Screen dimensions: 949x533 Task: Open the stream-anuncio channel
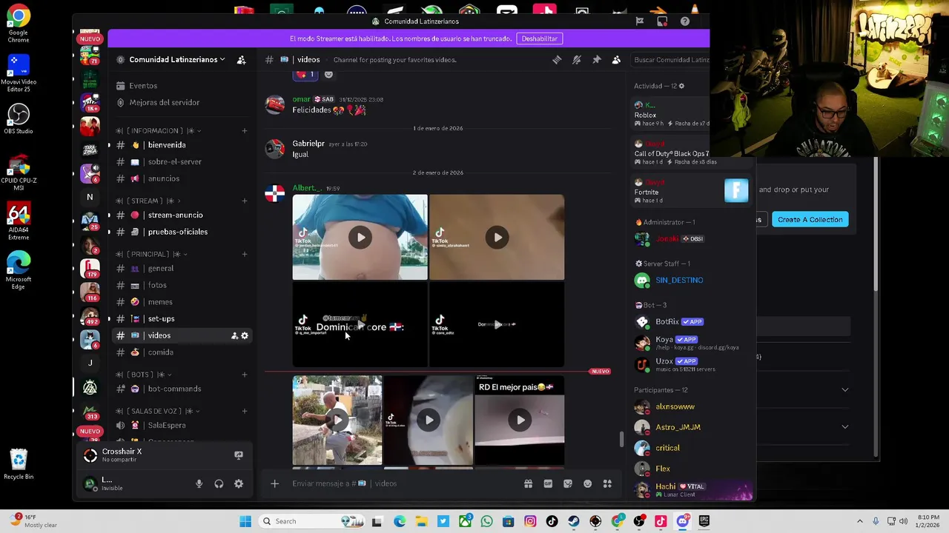pos(175,215)
